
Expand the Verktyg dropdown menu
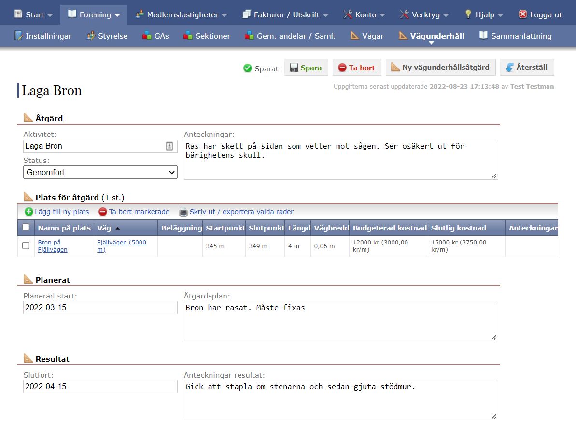424,14
